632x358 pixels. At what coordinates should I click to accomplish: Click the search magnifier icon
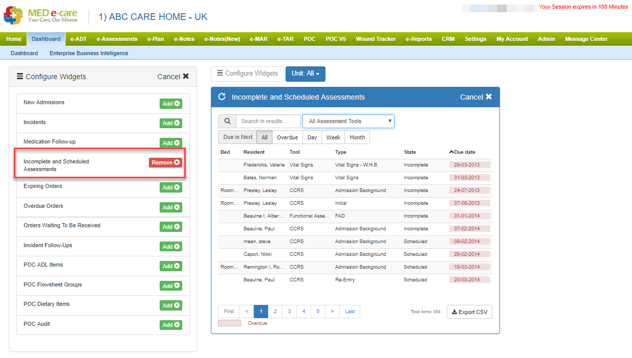(x=227, y=121)
